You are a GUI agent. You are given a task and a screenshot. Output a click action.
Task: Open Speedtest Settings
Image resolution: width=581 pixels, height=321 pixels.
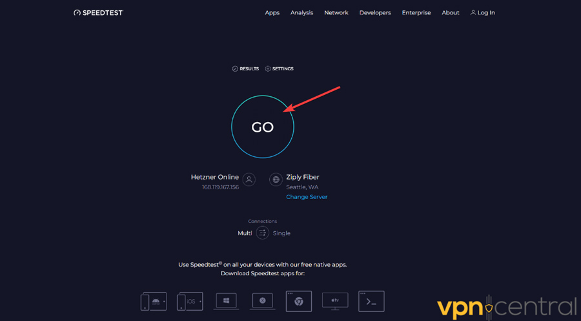279,68
